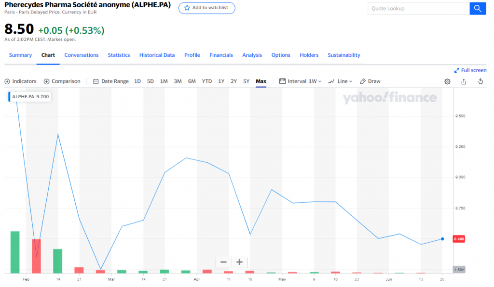Open the Sustainability tab
The width and height of the screenshot is (494, 287).
pyautogui.click(x=344, y=55)
